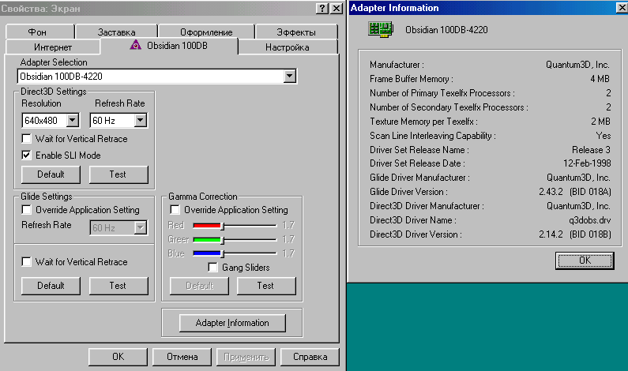Go to the Интернет tab
This screenshot has width=628, height=371.
click(x=53, y=47)
